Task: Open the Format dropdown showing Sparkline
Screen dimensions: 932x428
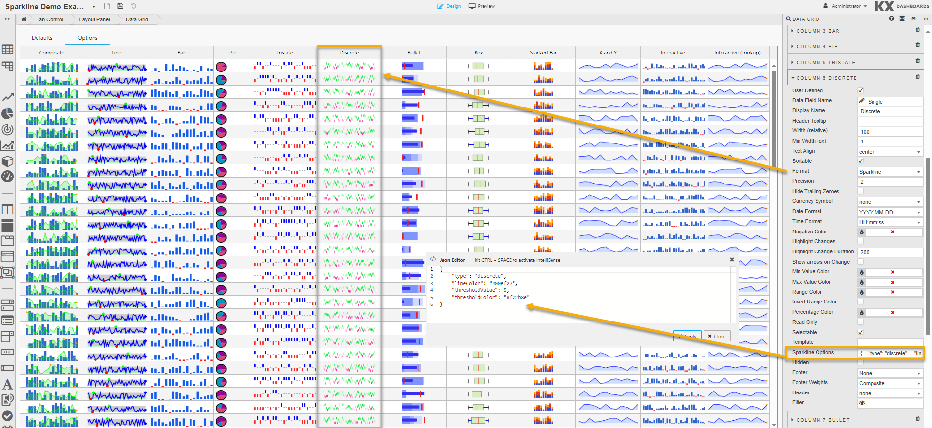Action: 890,172
